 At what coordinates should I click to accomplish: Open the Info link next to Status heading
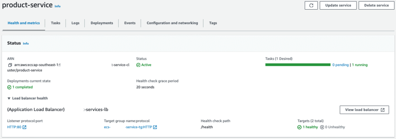pyautogui.click(x=26, y=44)
